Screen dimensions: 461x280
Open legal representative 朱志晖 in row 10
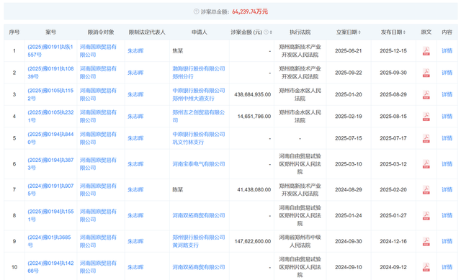coord(135,267)
